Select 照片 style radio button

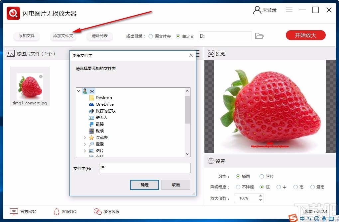pos(262,176)
